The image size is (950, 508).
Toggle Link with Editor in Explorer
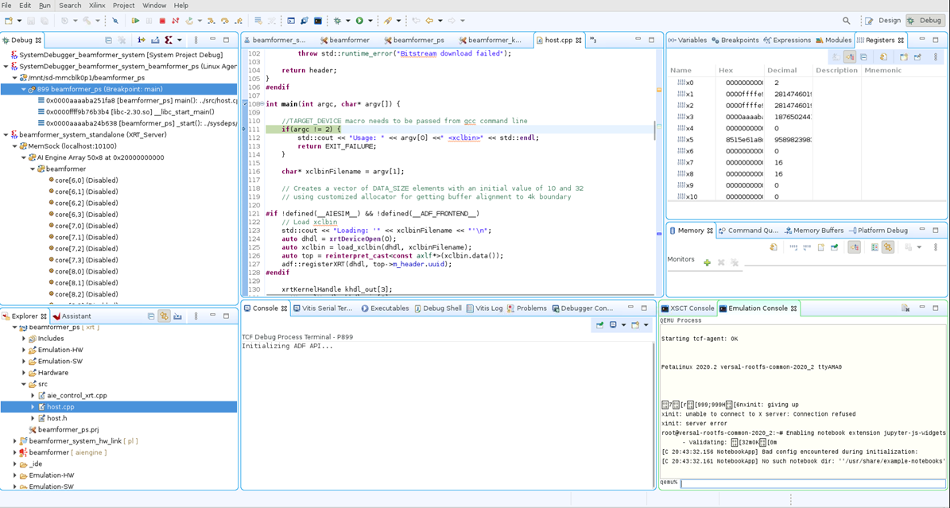pyautogui.click(x=164, y=316)
